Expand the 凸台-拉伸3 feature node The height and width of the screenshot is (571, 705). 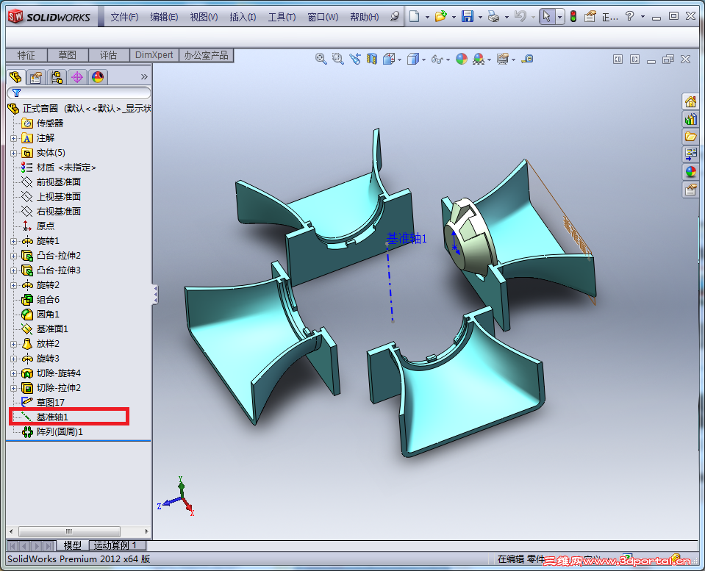[x=13, y=270]
